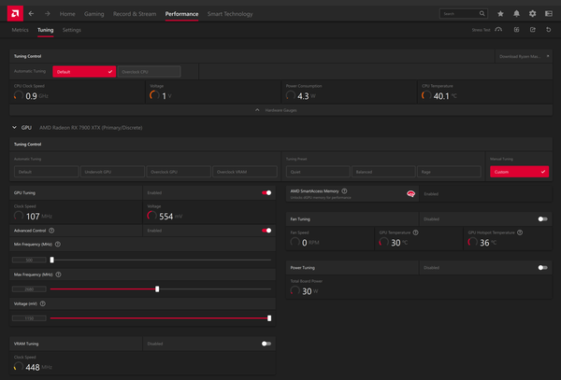This screenshot has height=380, width=561.
Task: Open the Gaming tab
Action: click(94, 14)
